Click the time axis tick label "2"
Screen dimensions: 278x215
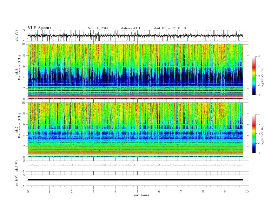click(x=72, y=191)
